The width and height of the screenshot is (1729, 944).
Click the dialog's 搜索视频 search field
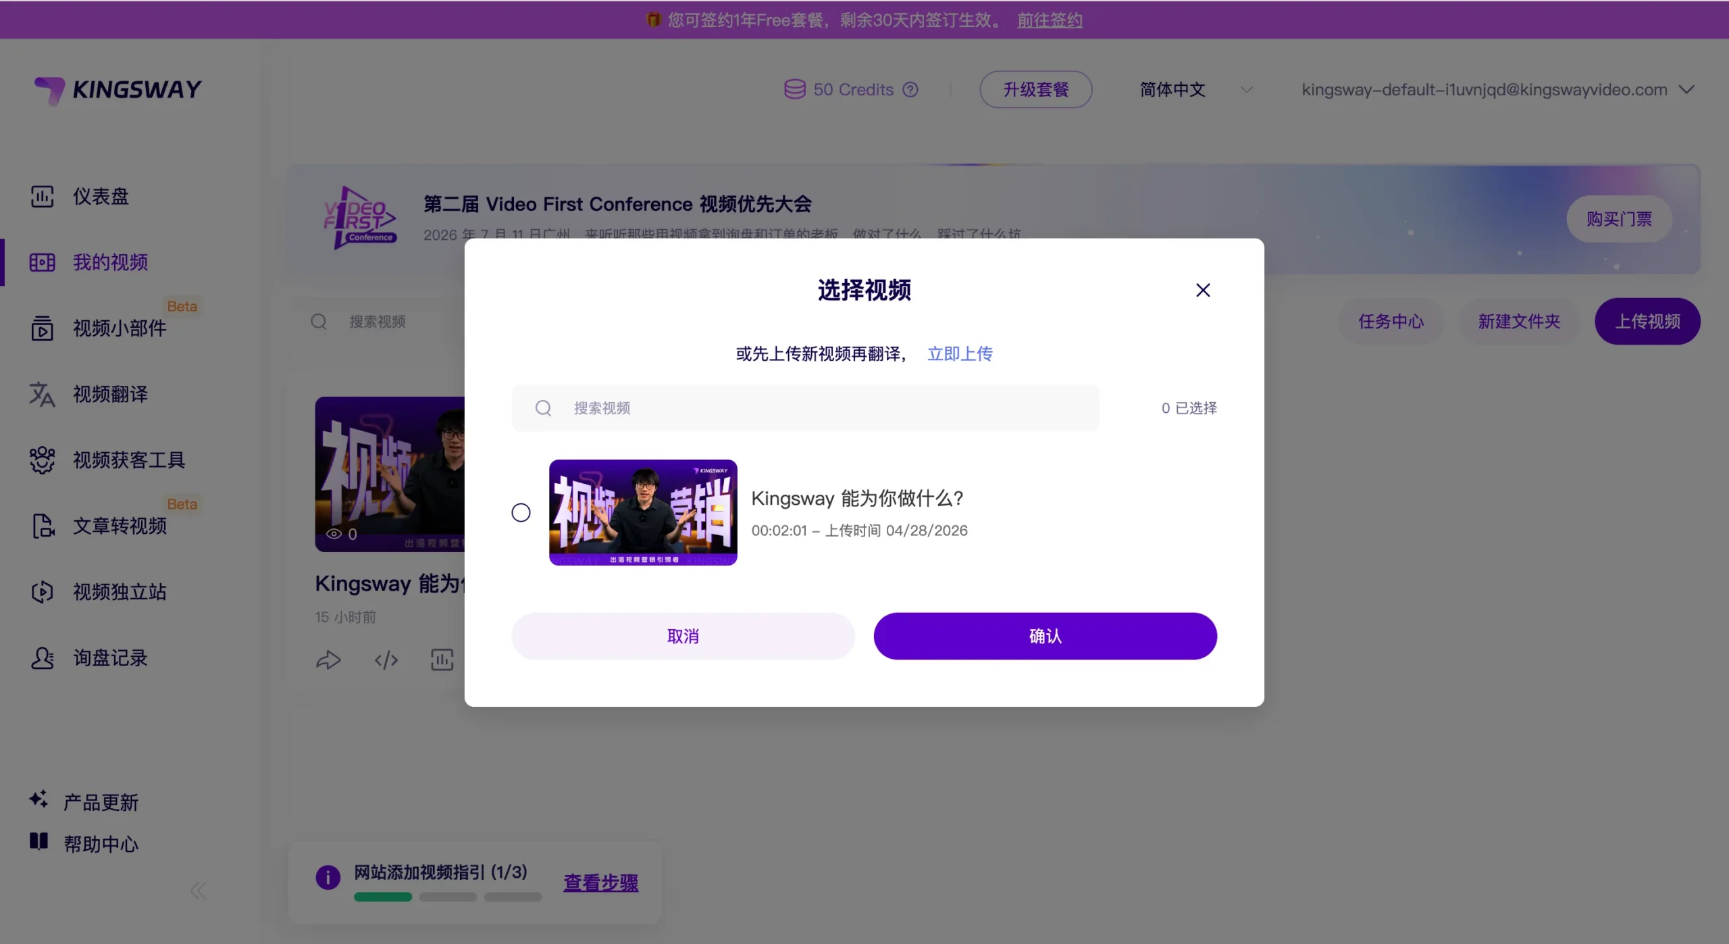[805, 408]
